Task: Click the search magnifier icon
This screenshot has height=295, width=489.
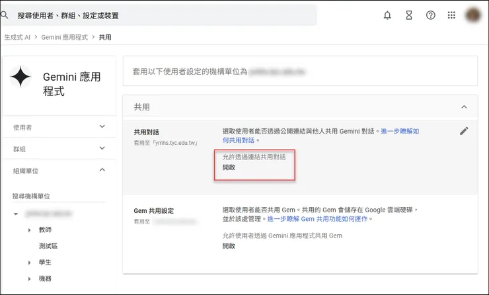Action: coord(5,15)
